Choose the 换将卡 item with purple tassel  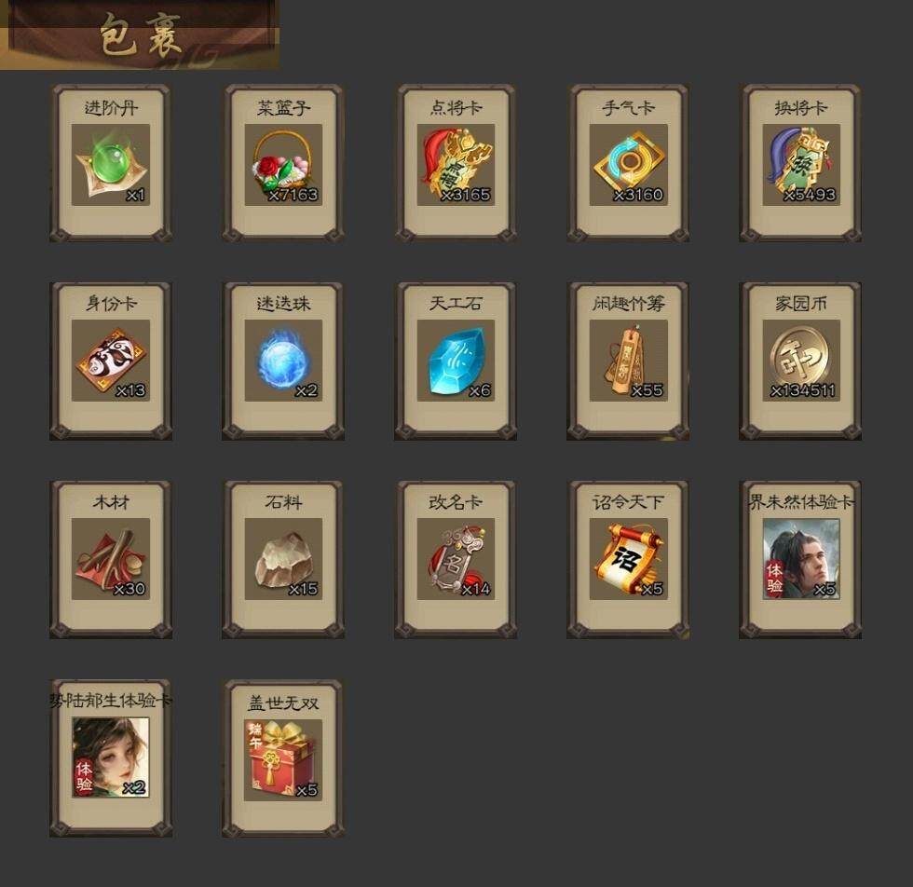coord(801,165)
